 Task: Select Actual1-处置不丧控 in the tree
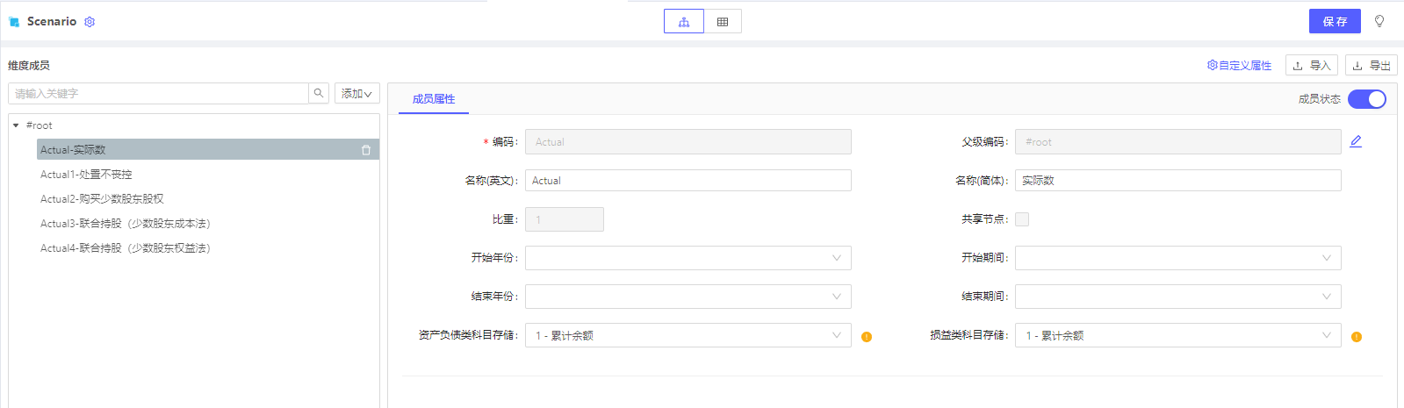pyautogui.click(x=86, y=175)
